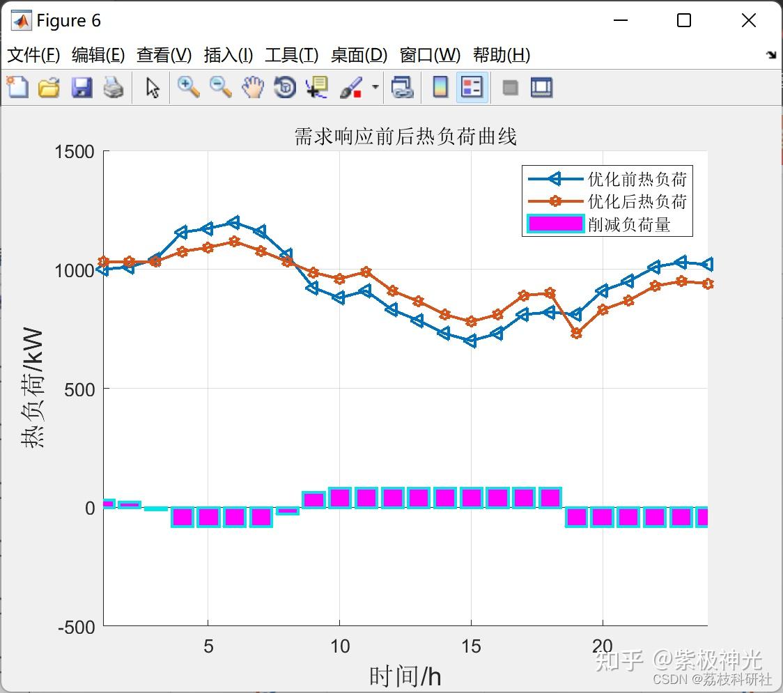
Task: Turn on the Data Cursor tool
Action: point(317,87)
